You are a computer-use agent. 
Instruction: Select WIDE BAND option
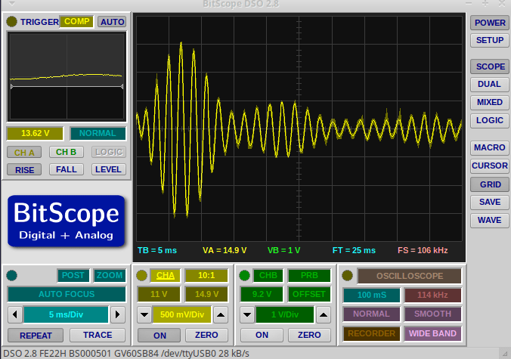coord(433,333)
